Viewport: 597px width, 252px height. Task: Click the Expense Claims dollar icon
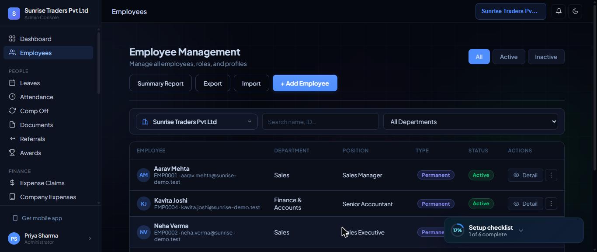12,183
